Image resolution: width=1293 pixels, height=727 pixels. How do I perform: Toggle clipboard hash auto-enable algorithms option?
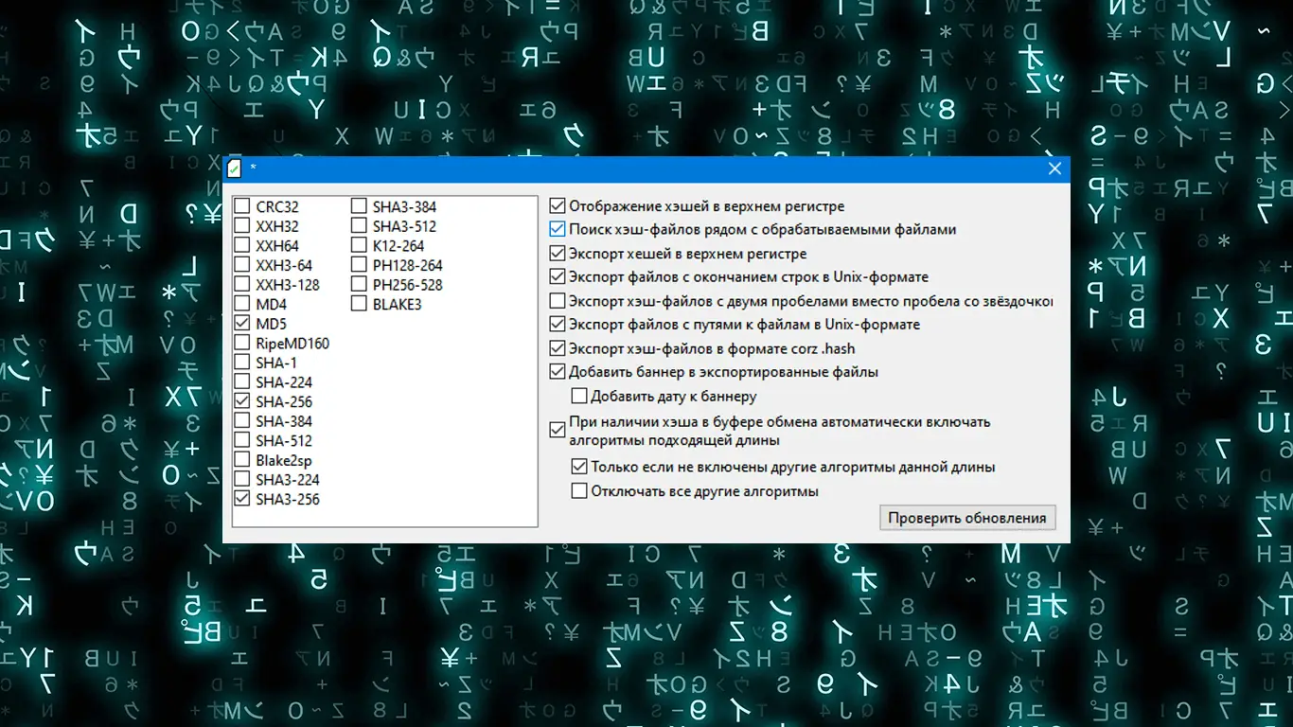click(558, 431)
